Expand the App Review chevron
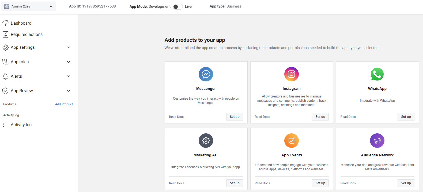Viewport: 423px width, 192px height. tap(69, 91)
